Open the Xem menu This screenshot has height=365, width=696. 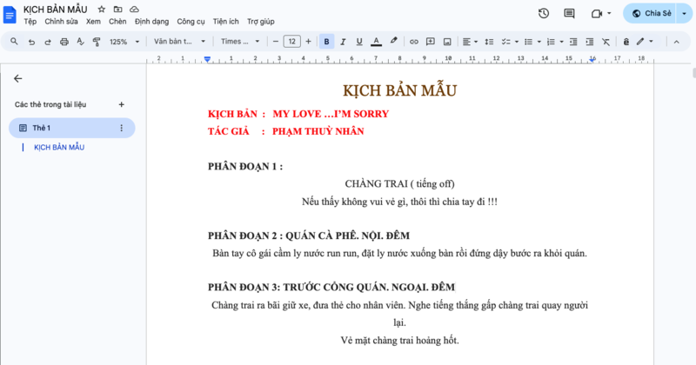(x=93, y=21)
